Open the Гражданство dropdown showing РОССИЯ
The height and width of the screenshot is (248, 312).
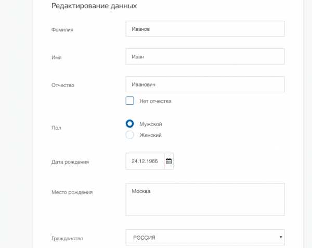(x=205, y=238)
